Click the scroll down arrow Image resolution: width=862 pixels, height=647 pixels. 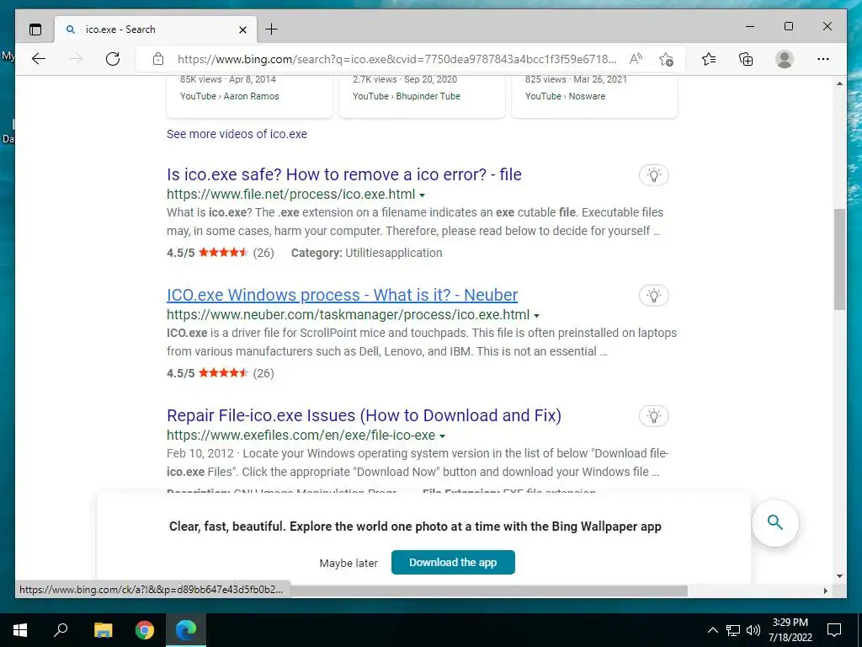[x=839, y=576]
